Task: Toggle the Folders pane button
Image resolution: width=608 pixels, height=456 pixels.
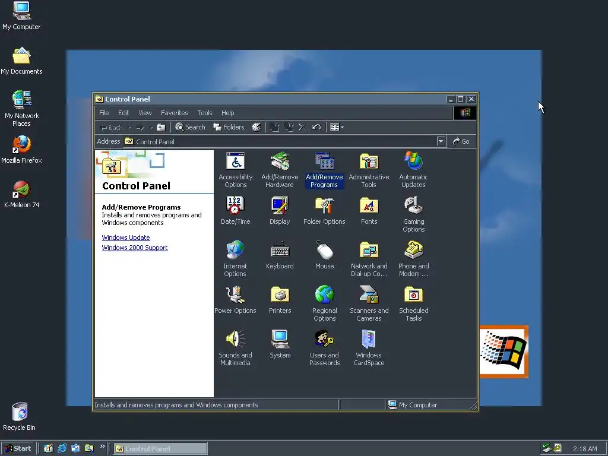Action: click(x=229, y=127)
